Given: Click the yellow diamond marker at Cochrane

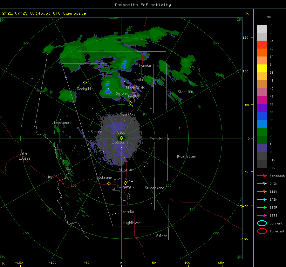Looking at the screenshot, I should point(109,183).
